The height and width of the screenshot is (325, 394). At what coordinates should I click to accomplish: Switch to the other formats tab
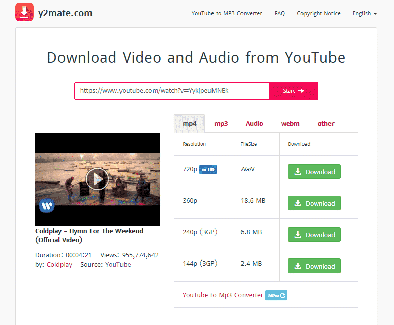pos(326,123)
